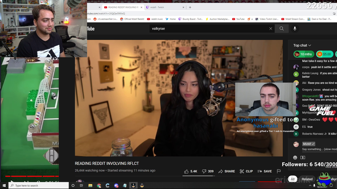Close the READING REDDIT tab

142,7
